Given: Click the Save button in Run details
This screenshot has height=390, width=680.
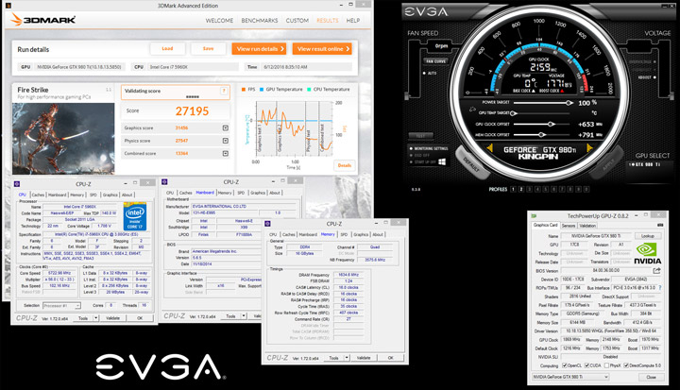Looking at the screenshot, I should 208,48.
